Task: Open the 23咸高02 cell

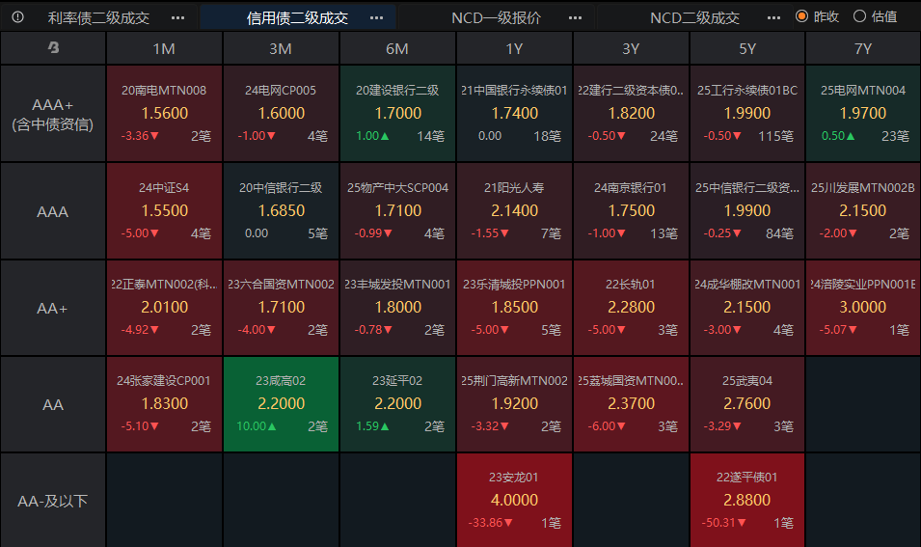Action: [281, 404]
